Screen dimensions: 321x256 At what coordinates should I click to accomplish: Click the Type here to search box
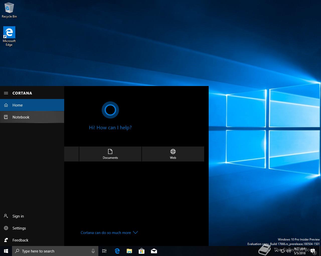(x=55, y=251)
